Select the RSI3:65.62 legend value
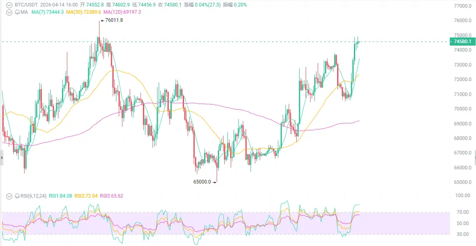The width and height of the screenshot is (476, 246). point(112,196)
